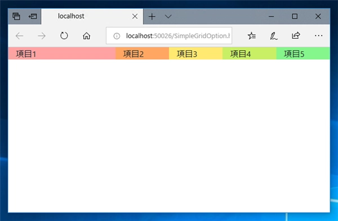Maximize the browser window

coord(295,16)
